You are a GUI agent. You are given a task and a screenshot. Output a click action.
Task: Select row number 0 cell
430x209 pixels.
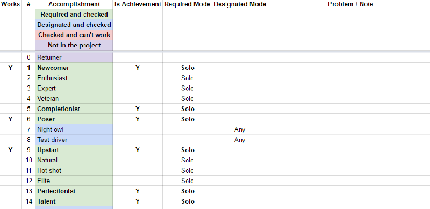tap(28, 57)
